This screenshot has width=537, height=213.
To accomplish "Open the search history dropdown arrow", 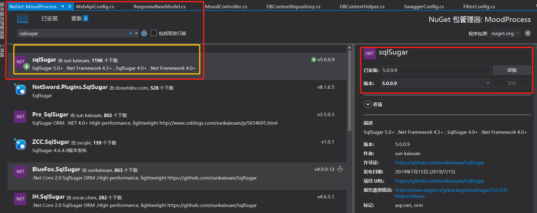I will coord(136,33).
